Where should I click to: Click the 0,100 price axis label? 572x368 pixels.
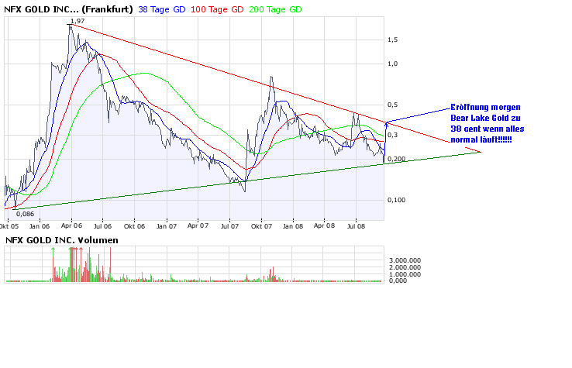[x=396, y=200]
